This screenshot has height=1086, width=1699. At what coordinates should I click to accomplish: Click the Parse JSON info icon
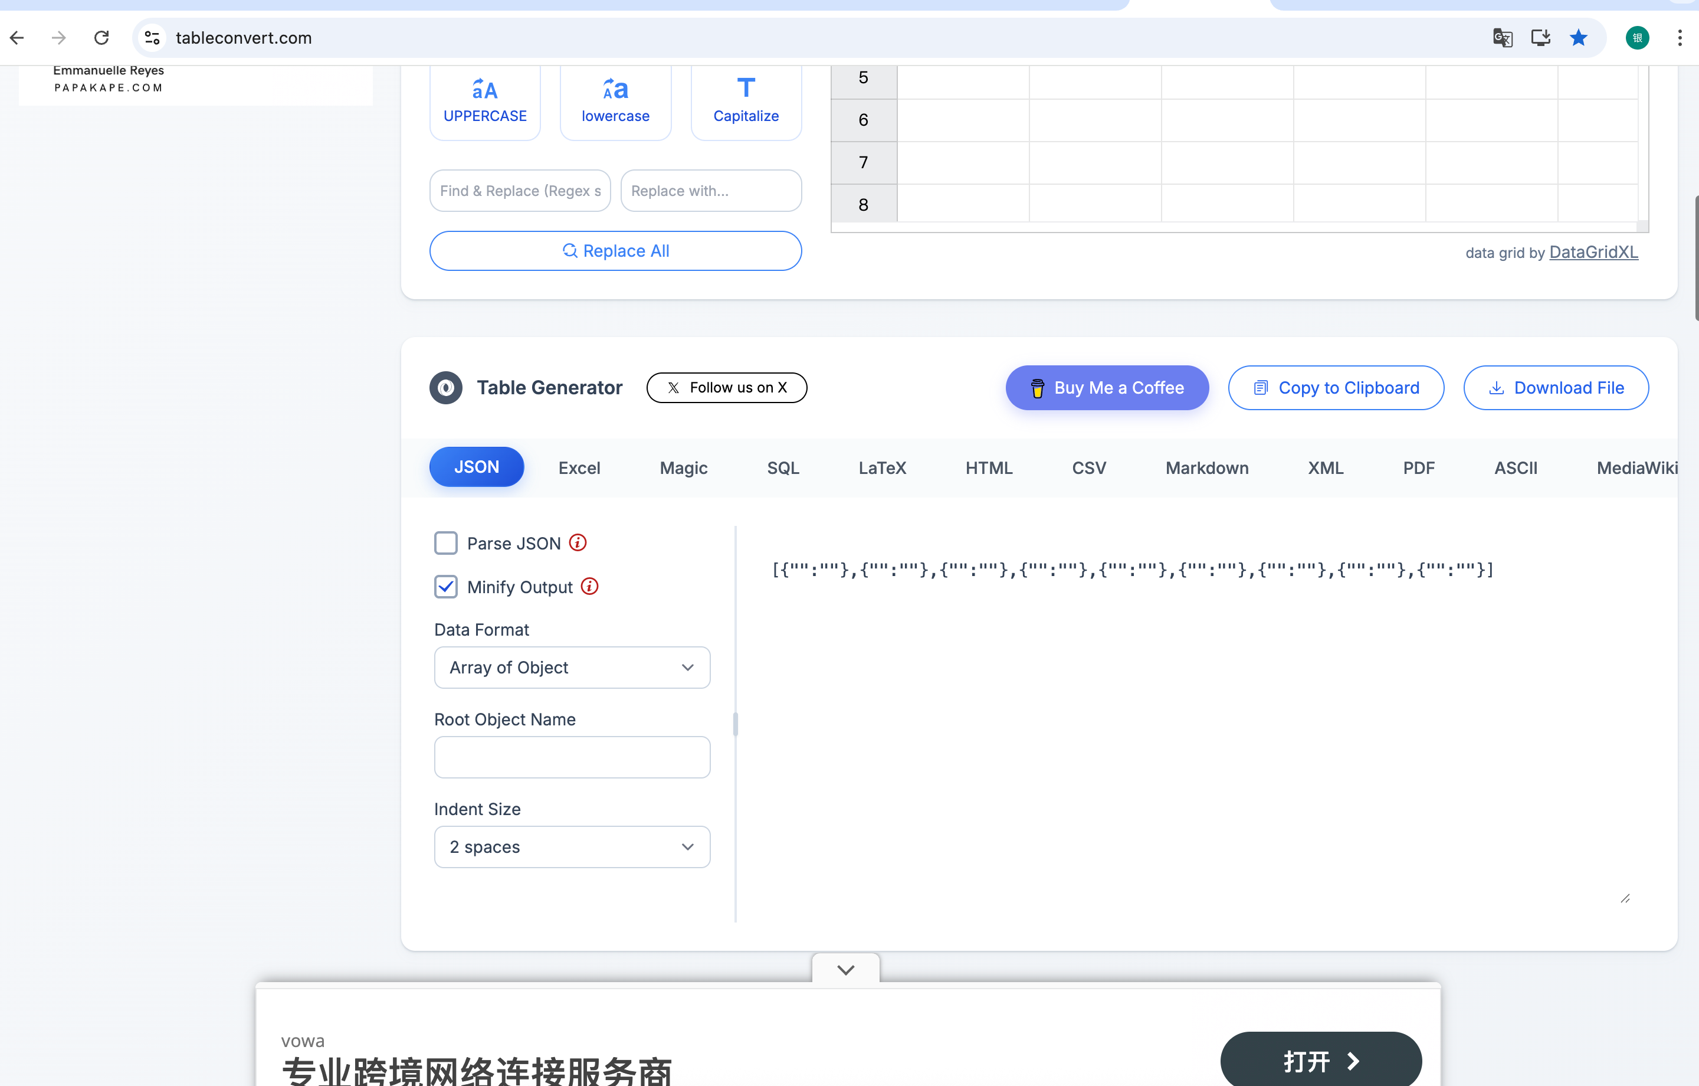(x=578, y=542)
